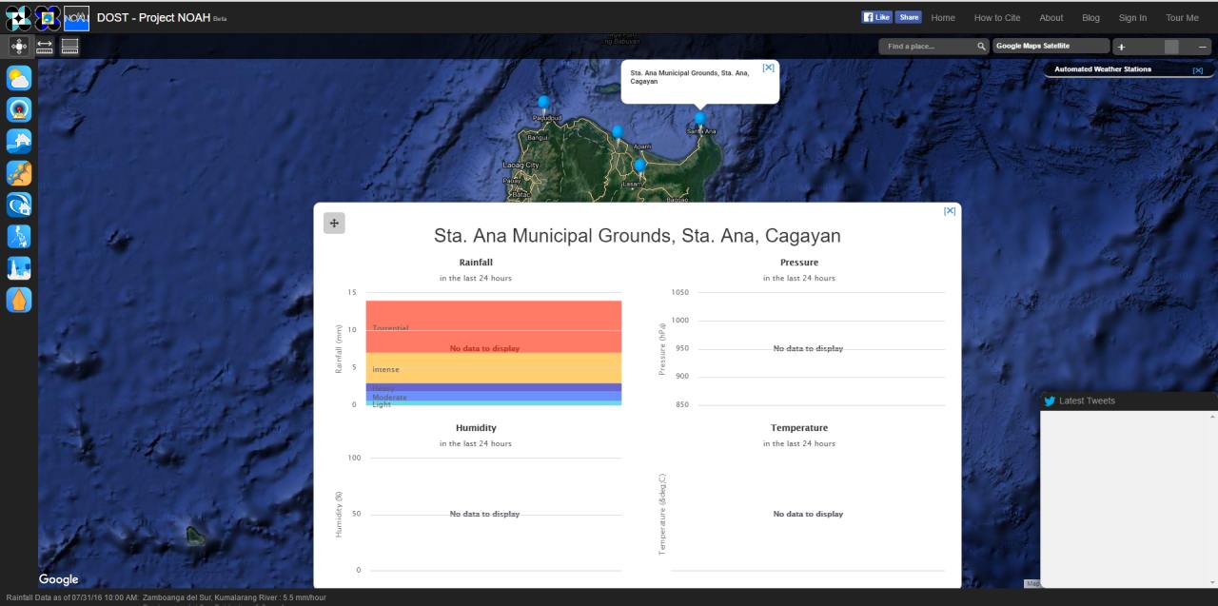Click the orange boat sidebar icon
Screen dimensions: 1218x606
point(19,300)
